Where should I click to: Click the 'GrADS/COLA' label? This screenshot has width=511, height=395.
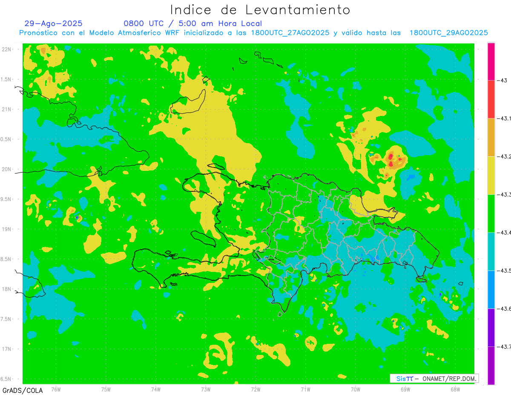(x=23, y=390)
